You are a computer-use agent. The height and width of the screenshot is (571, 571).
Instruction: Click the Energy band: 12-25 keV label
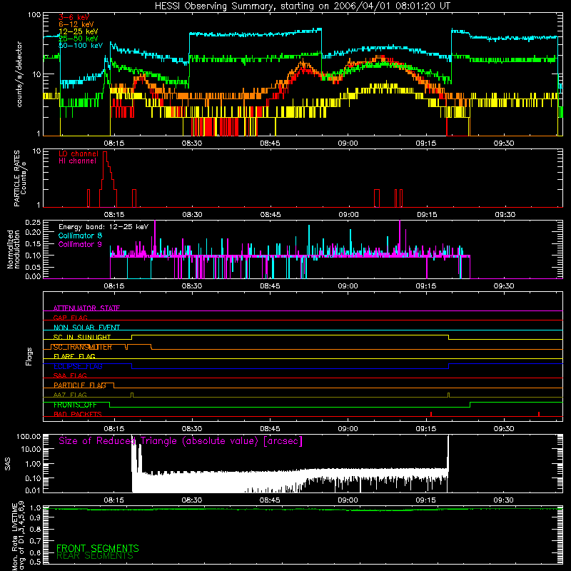tap(103, 227)
